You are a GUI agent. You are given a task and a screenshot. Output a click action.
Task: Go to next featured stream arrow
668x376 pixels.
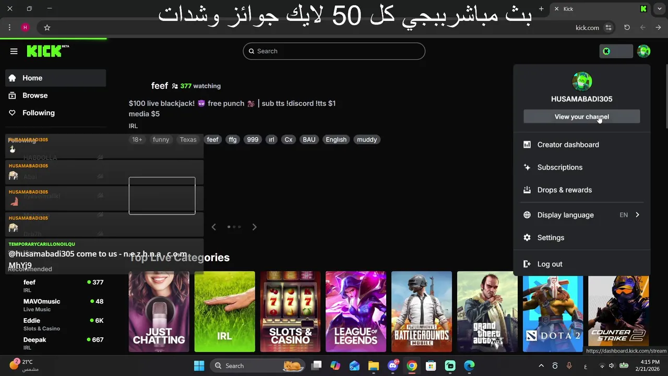tap(254, 227)
